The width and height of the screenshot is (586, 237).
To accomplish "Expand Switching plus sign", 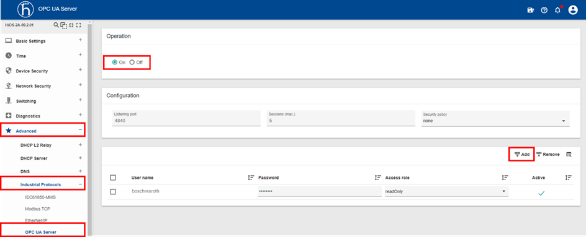I will (80, 100).
